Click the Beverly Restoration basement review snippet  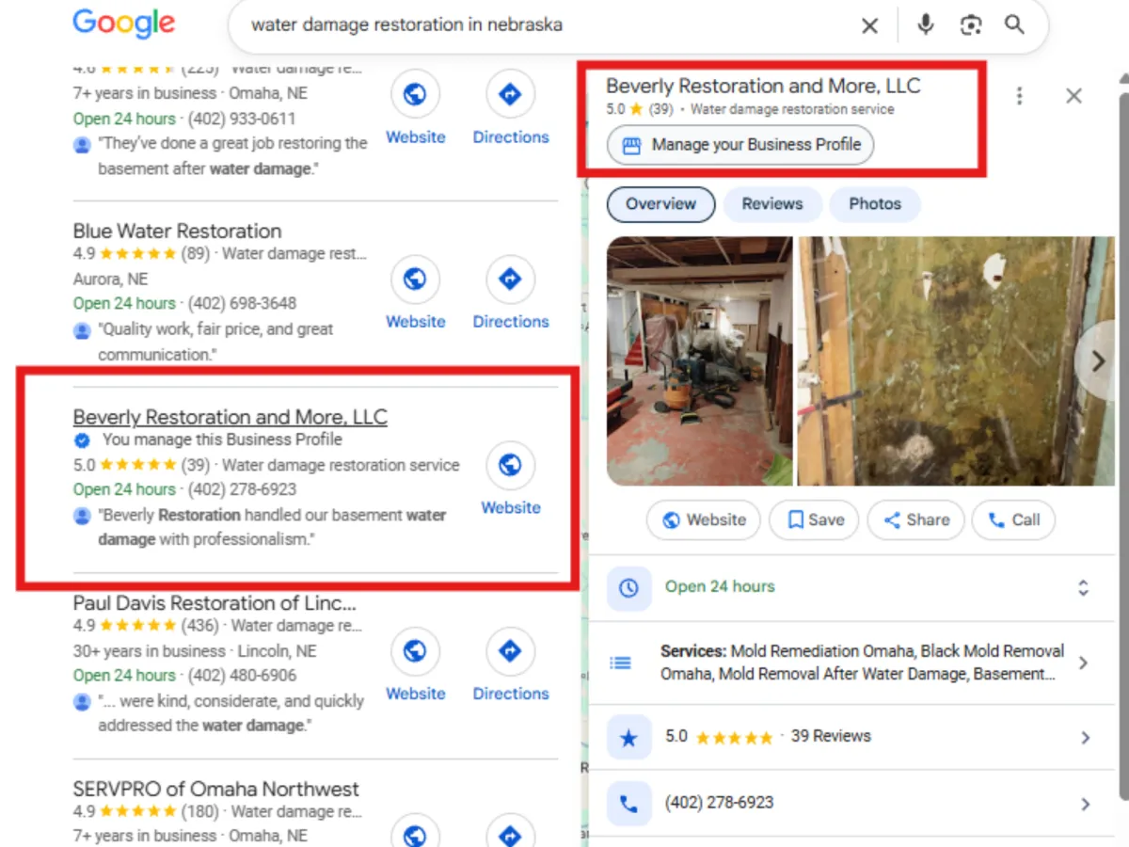272,527
